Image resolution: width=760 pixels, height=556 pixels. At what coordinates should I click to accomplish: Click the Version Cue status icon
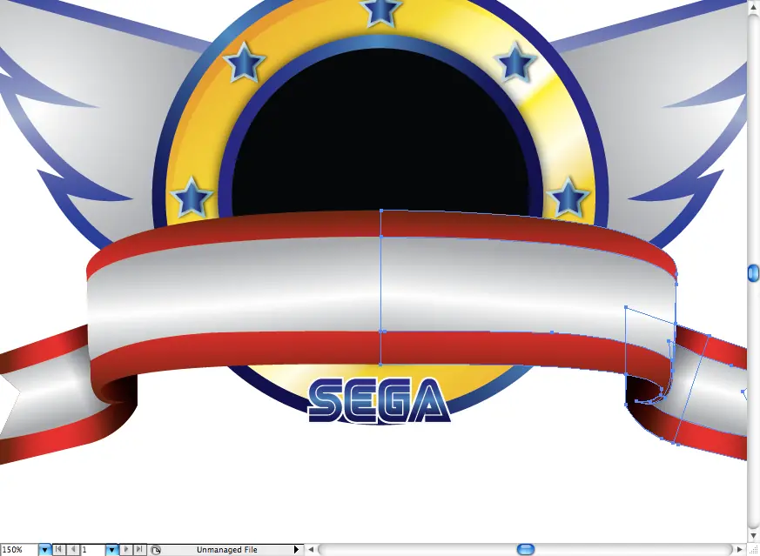pyautogui.click(x=156, y=550)
